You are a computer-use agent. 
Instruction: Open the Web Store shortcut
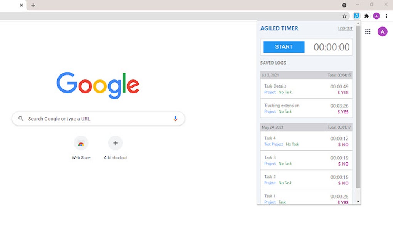pyautogui.click(x=81, y=148)
